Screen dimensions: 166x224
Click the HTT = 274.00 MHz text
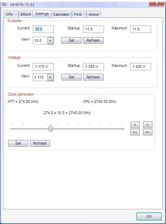pyautogui.click(x=23, y=102)
